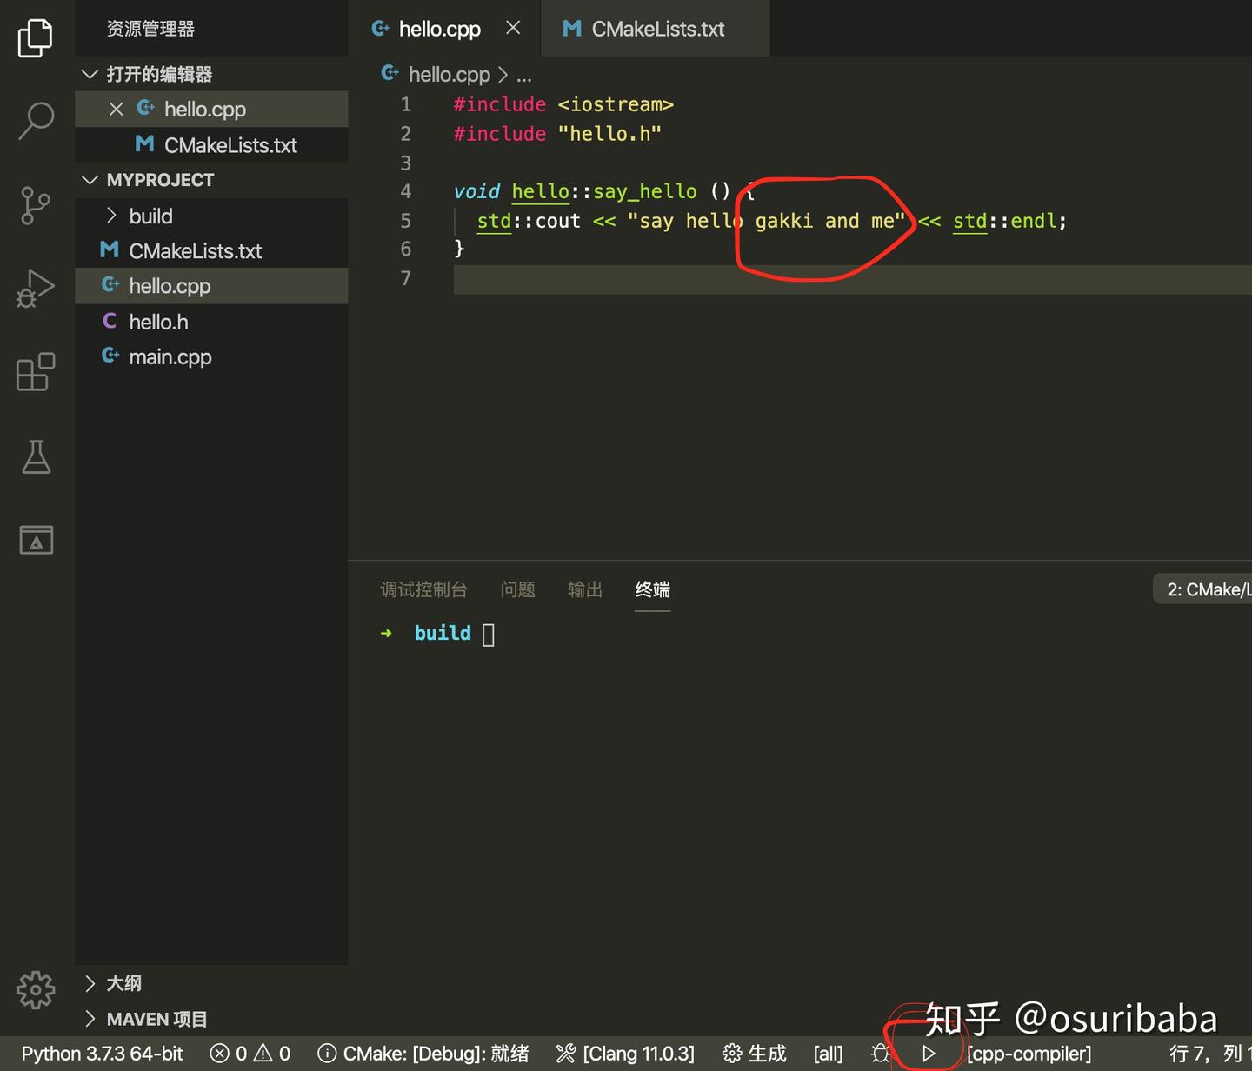Image resolution: width=1252 pixels, height=1071 pixels.
Task: Open the Extensions view
Action: tap(35, 371)
